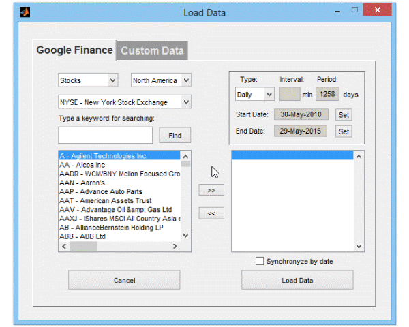Image resolution: width=409 pixels, height=327 pixels.
Task: Select AAT - American Assets Trust
Action: click(x=119, y=200)
